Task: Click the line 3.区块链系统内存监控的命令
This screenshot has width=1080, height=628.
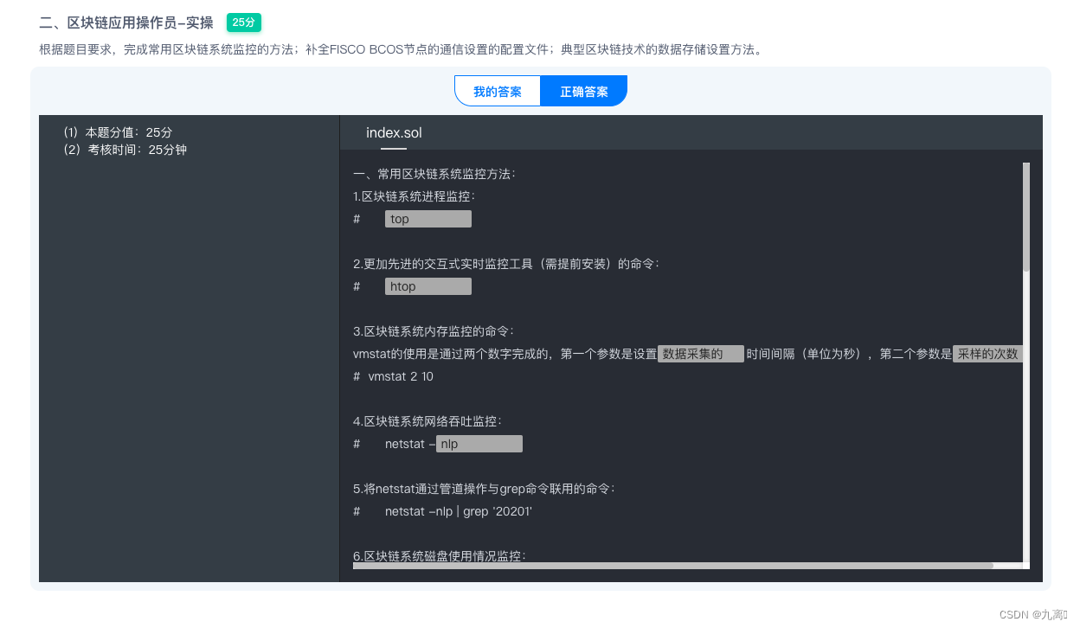Action: click(x=434, y=331)
